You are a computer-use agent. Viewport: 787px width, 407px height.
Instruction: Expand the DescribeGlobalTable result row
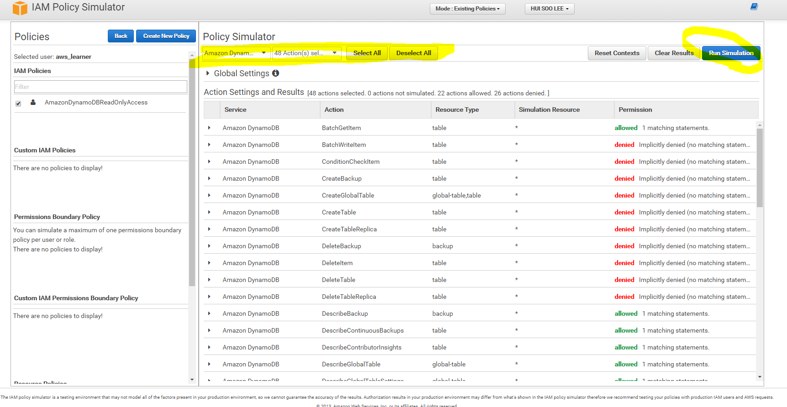(209, 364)
